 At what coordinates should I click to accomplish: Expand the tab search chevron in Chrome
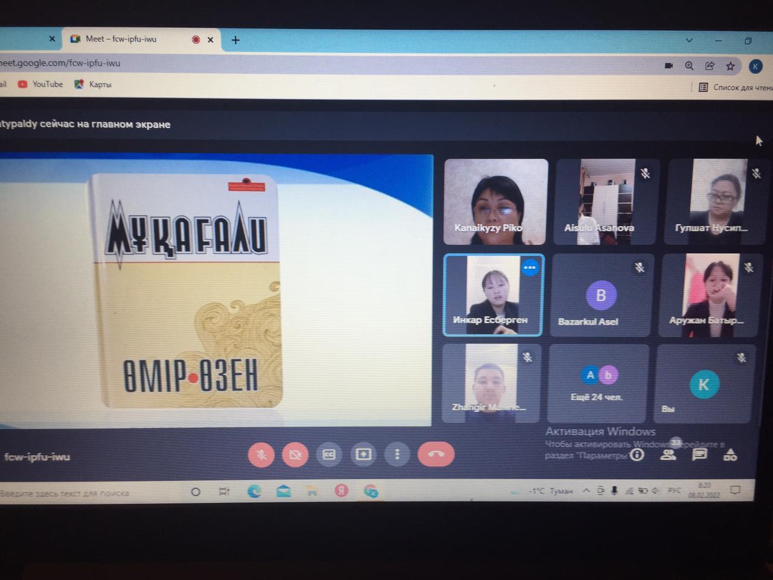coord(689,40)
